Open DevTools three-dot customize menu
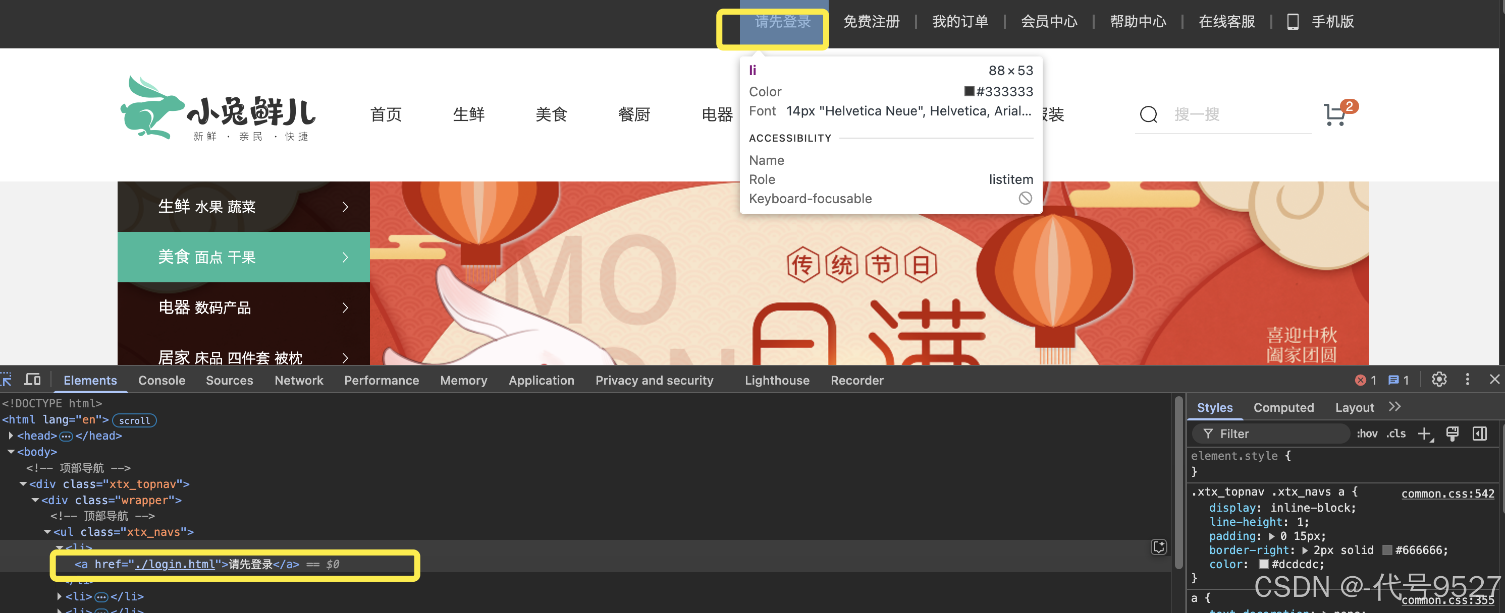The image size is (1505, 613). (1467, 380)
